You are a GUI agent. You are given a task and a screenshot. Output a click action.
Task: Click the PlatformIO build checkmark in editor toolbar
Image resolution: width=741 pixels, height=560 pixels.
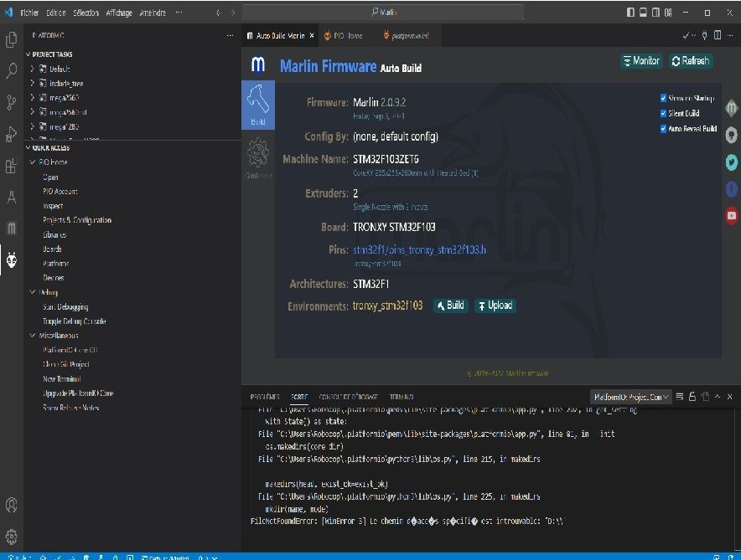pos(686,36)
